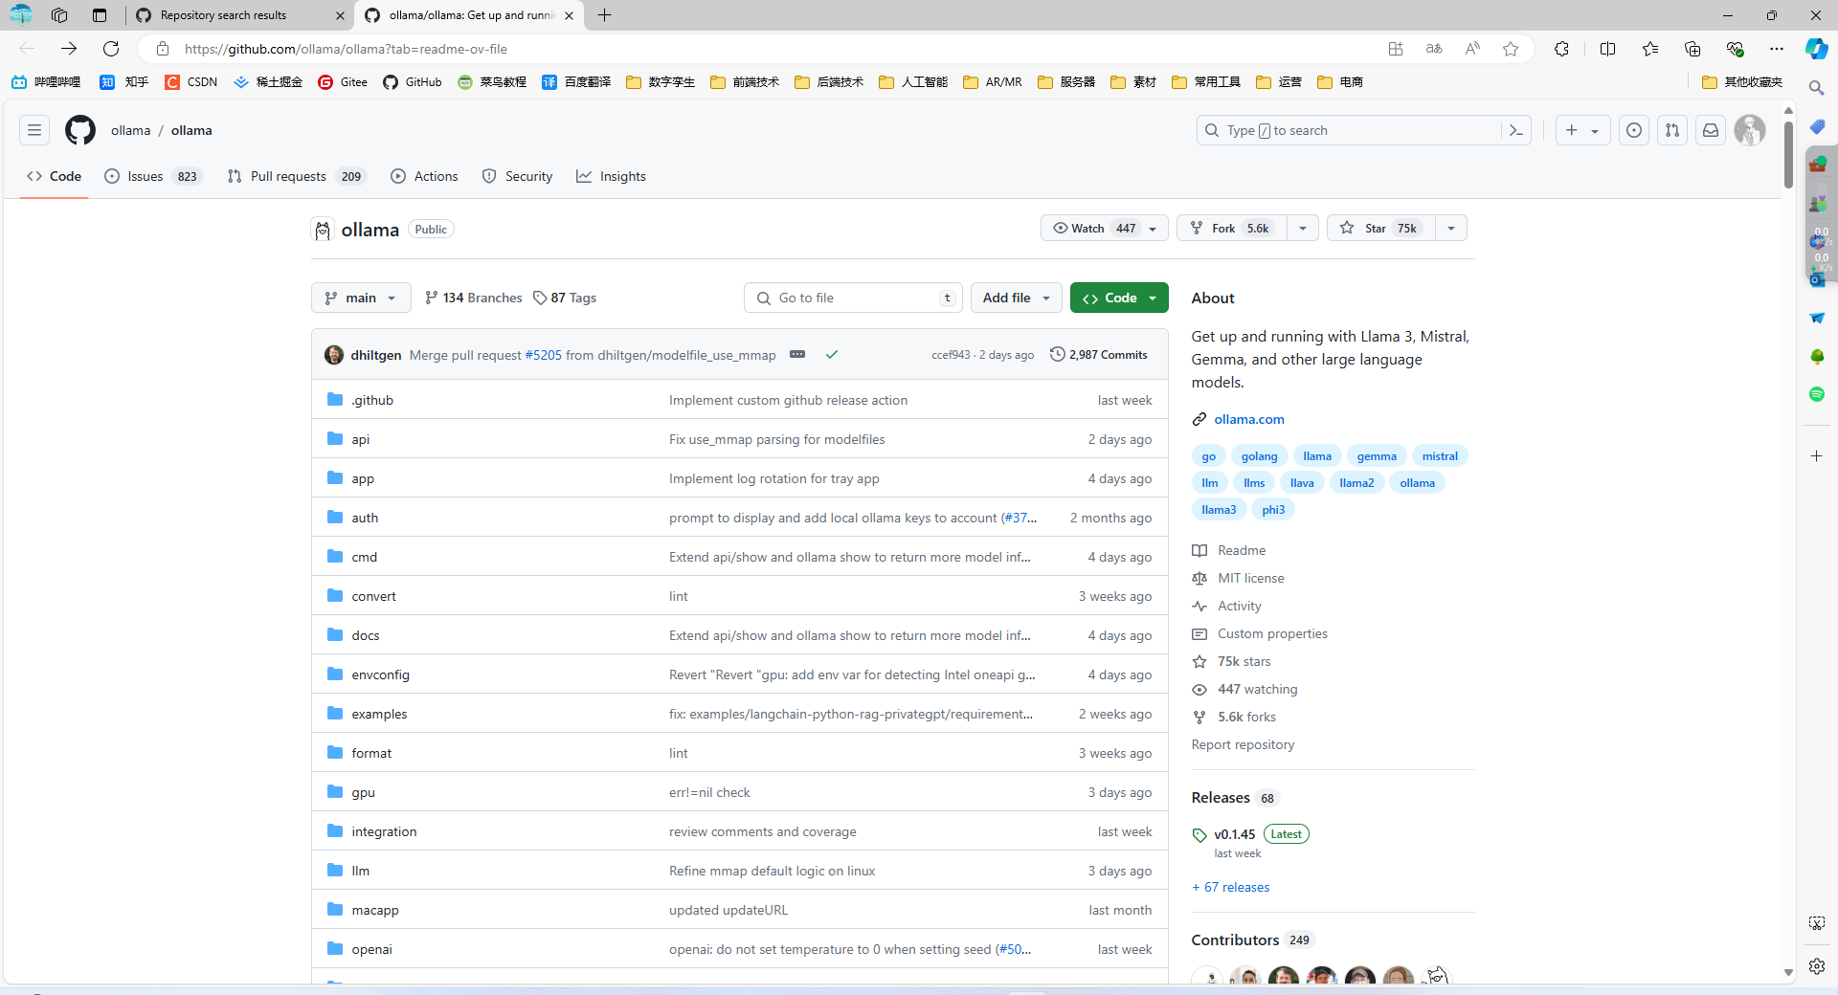The height and width of the screenshot is (995, 1838).
Task: Open the Issues shortcut icon in header
Action: 1634,130
